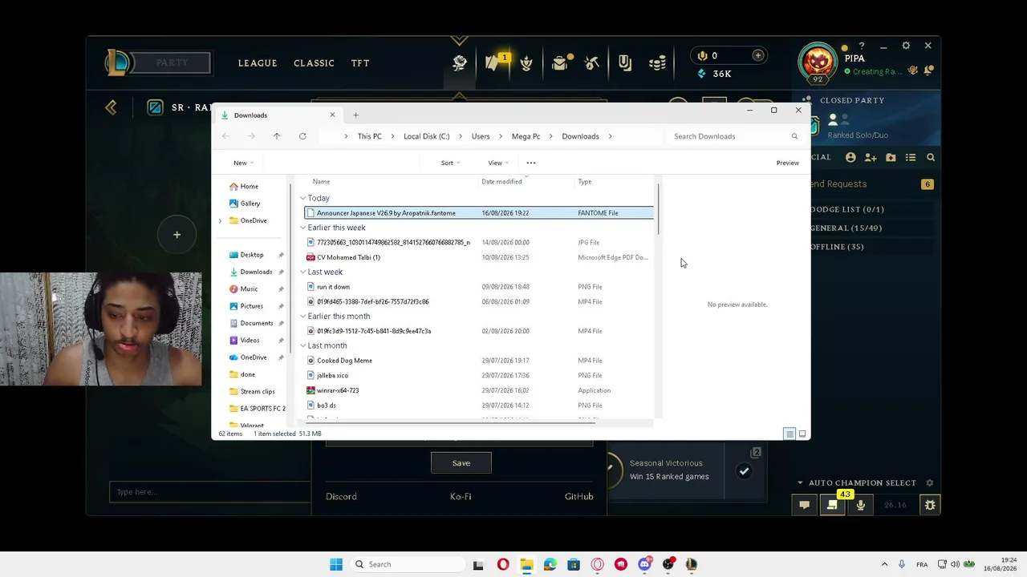
Task: Select the Downloads tab in Explorer
Action: coord(278,115)
